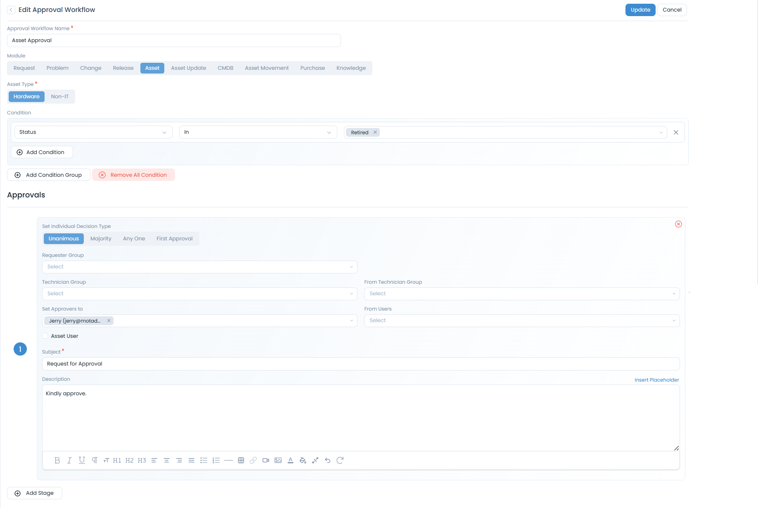This screenshot has width=758, height=508.
Task: Switch to the Purchase module tab
Action: pos(313,68)
